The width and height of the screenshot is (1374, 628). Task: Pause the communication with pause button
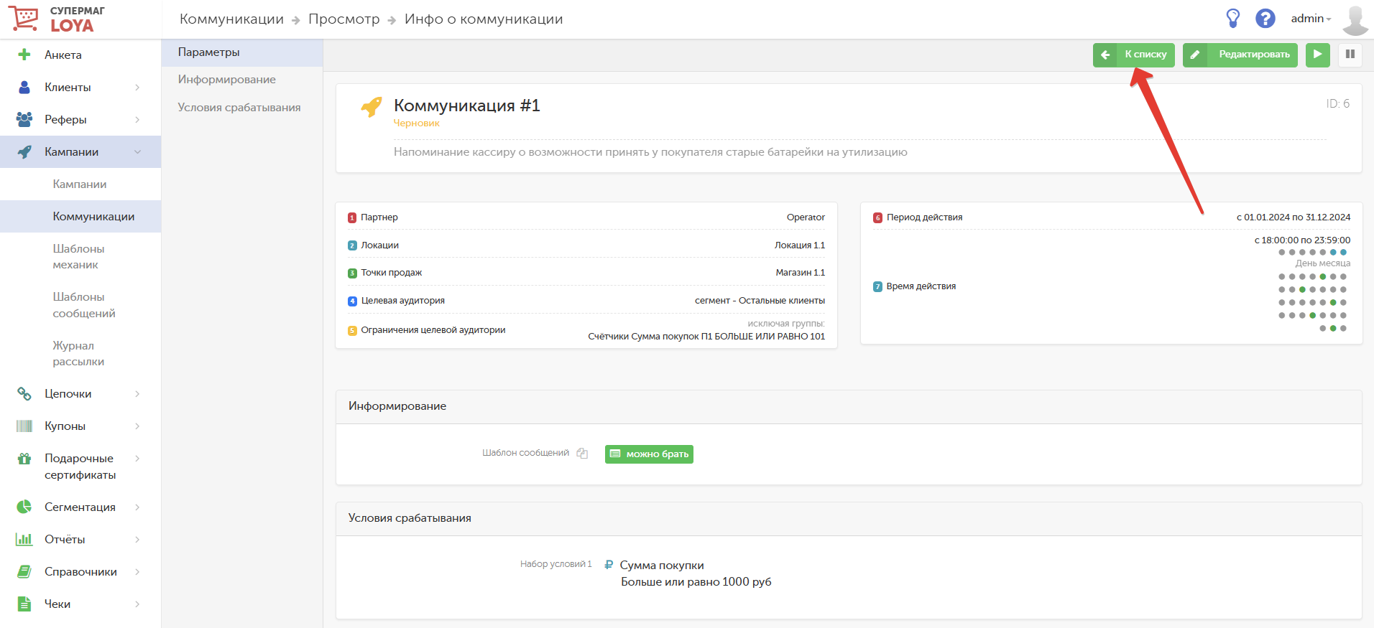(1350, 55)
